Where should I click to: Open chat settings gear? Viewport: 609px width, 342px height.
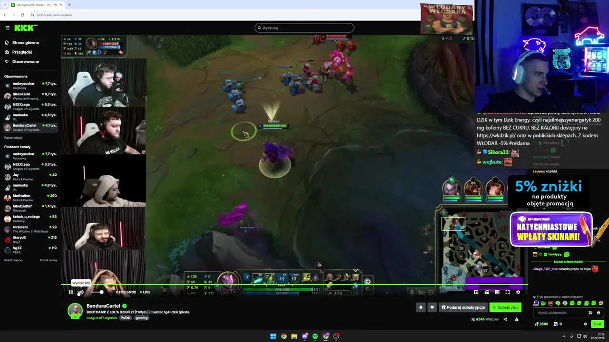click(585, 324)
